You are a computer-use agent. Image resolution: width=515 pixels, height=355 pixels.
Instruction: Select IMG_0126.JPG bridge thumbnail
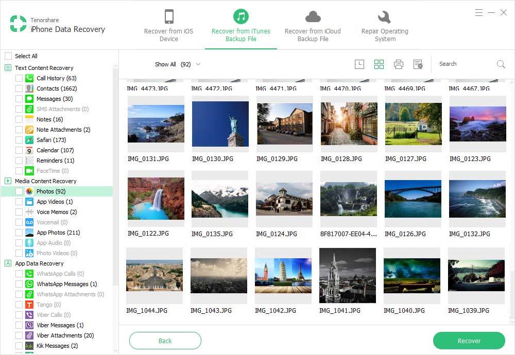tap(413, 199)
